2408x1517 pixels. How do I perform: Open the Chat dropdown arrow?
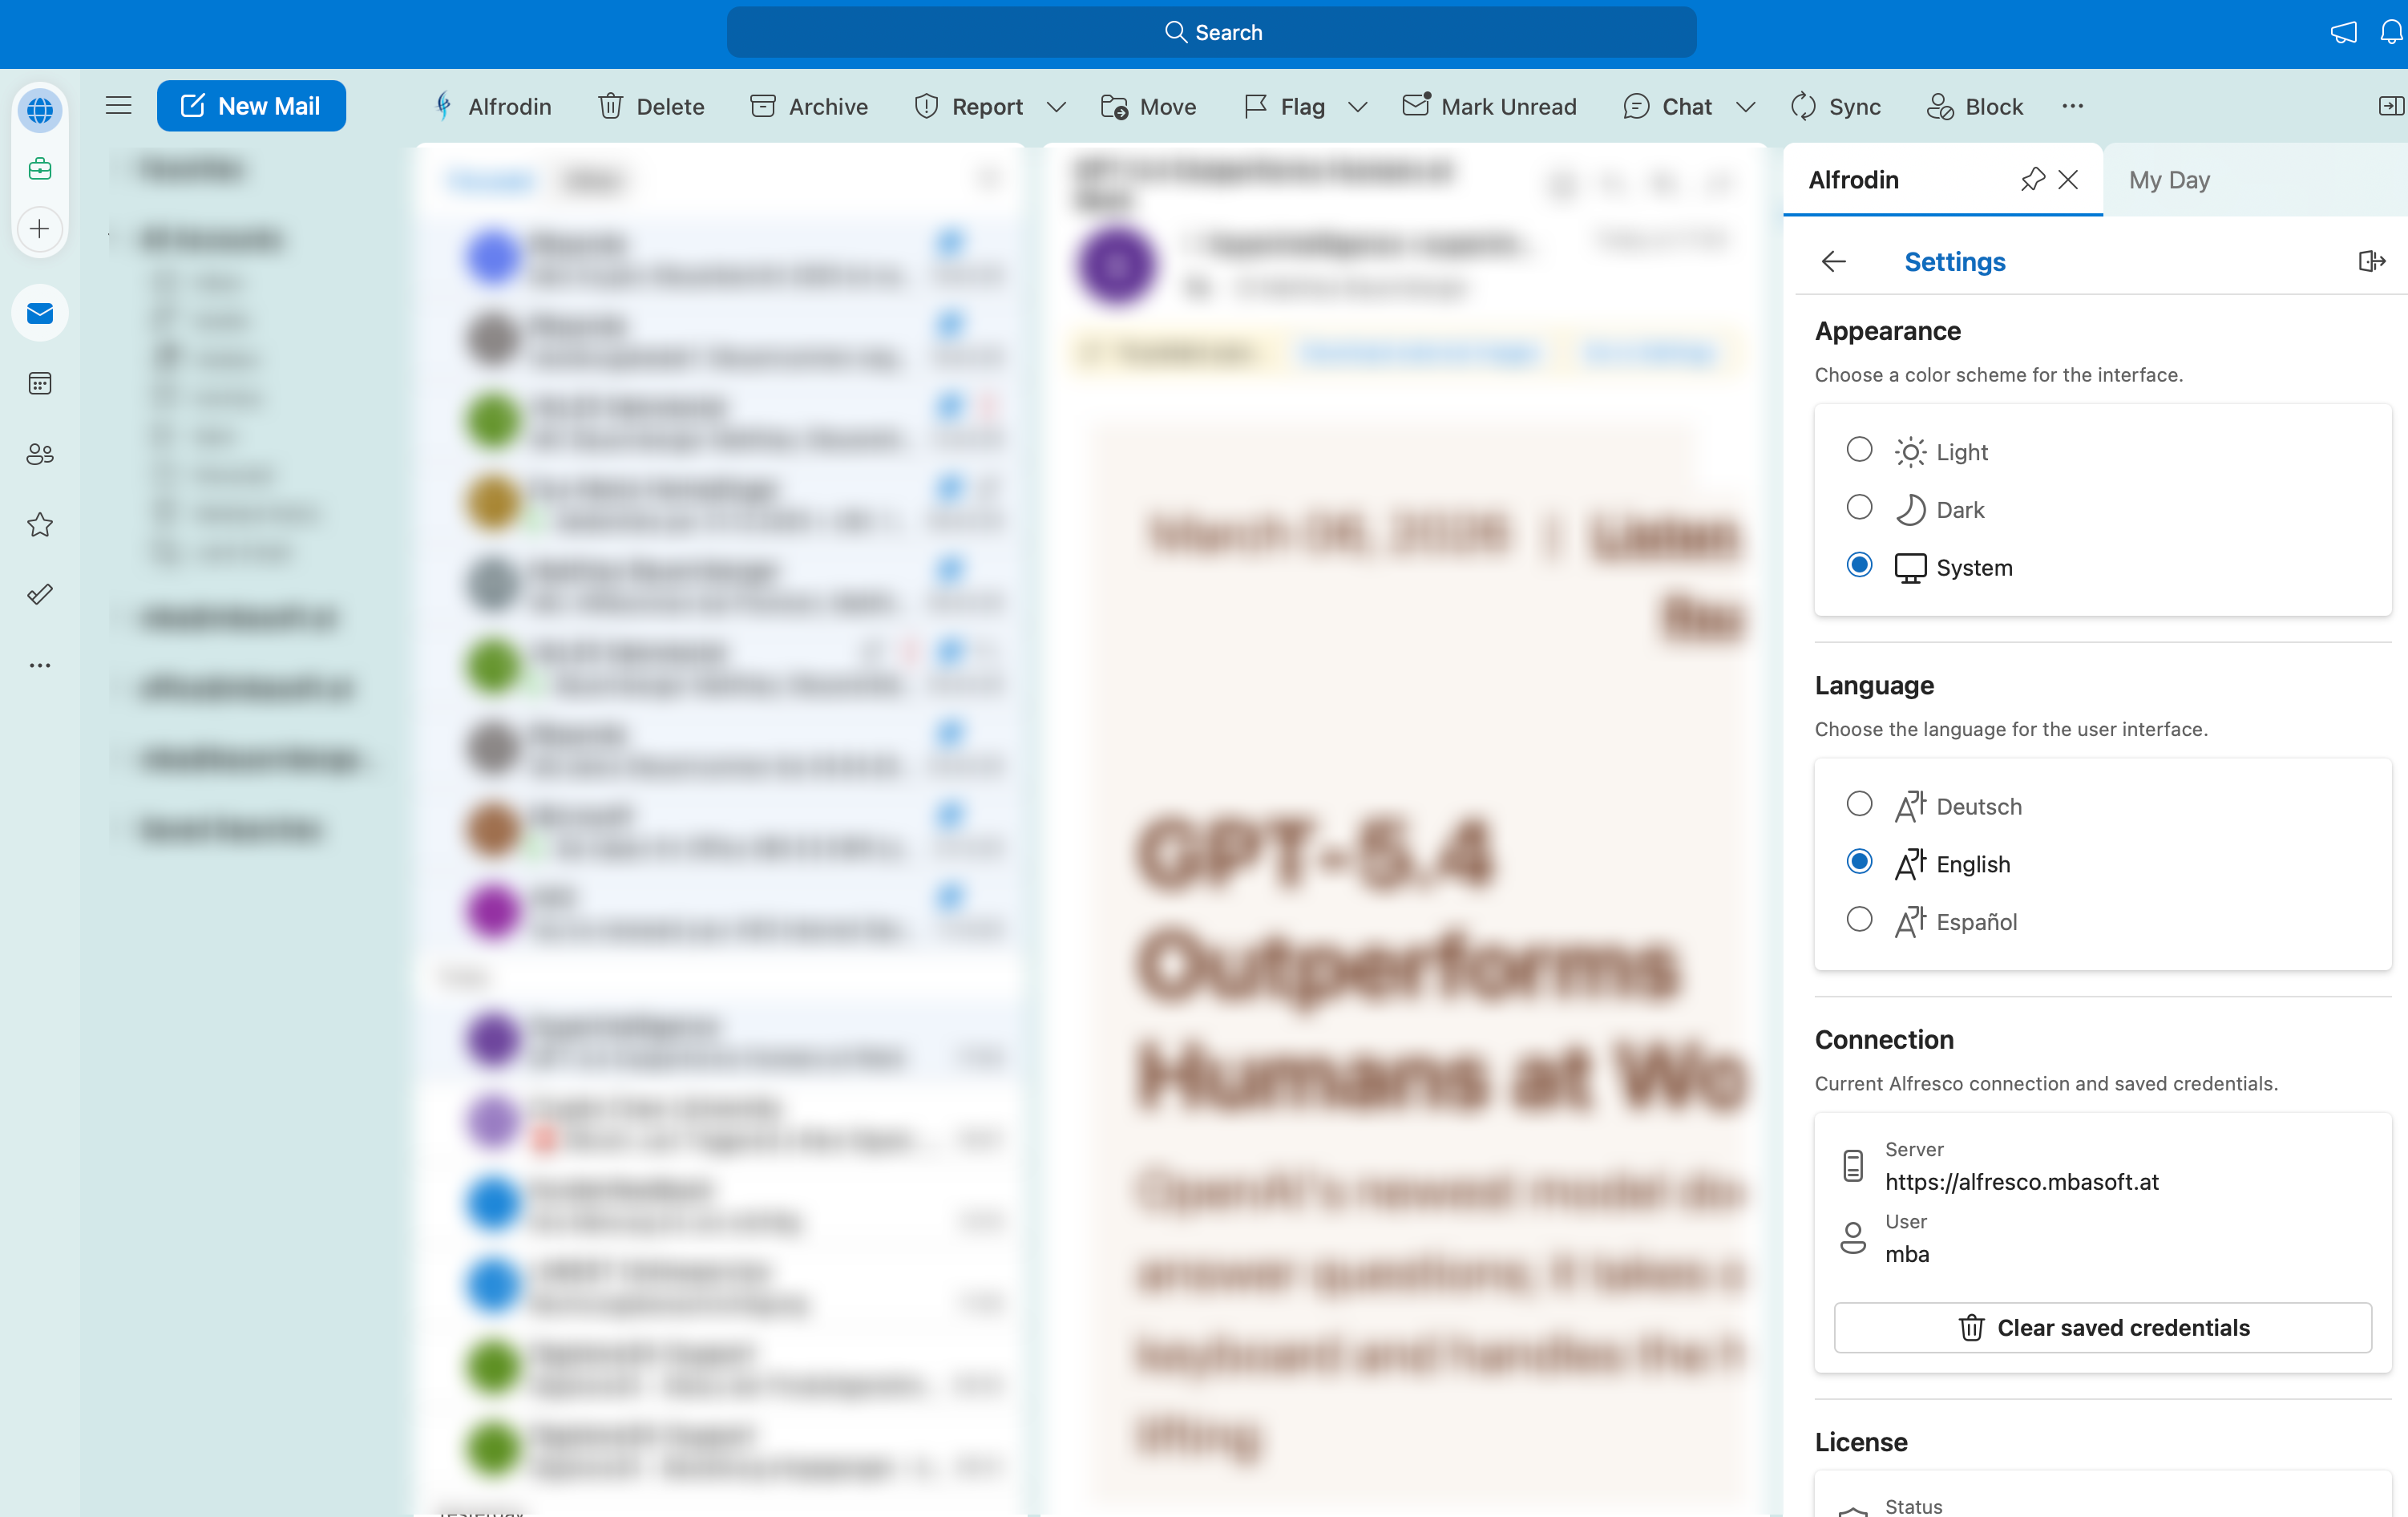[1746, 107]
